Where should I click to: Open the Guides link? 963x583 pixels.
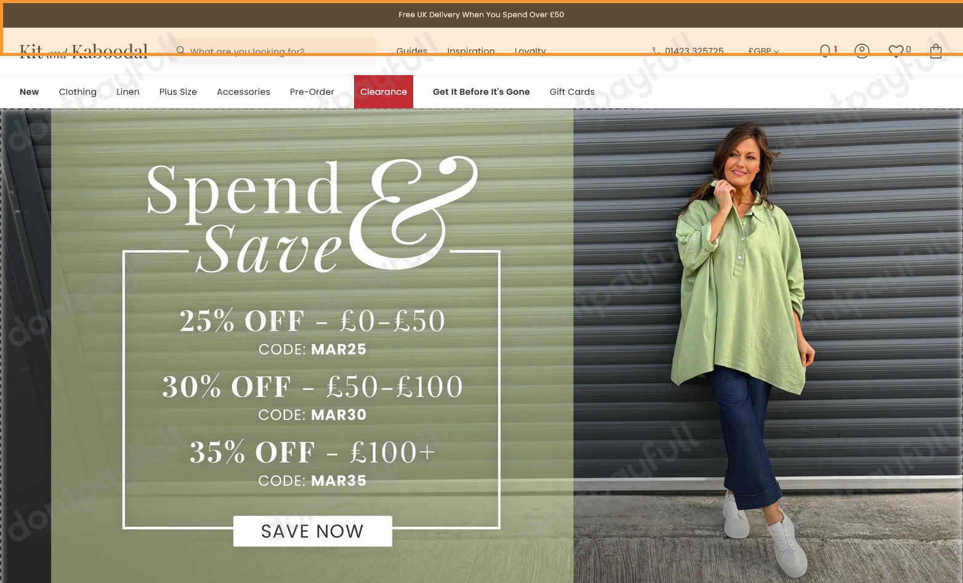click(x=412, y=51)
